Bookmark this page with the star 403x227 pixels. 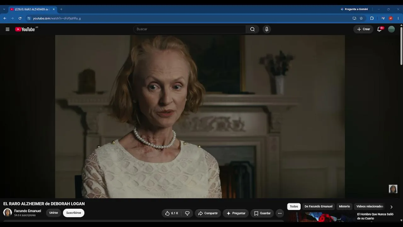(361, 18)
